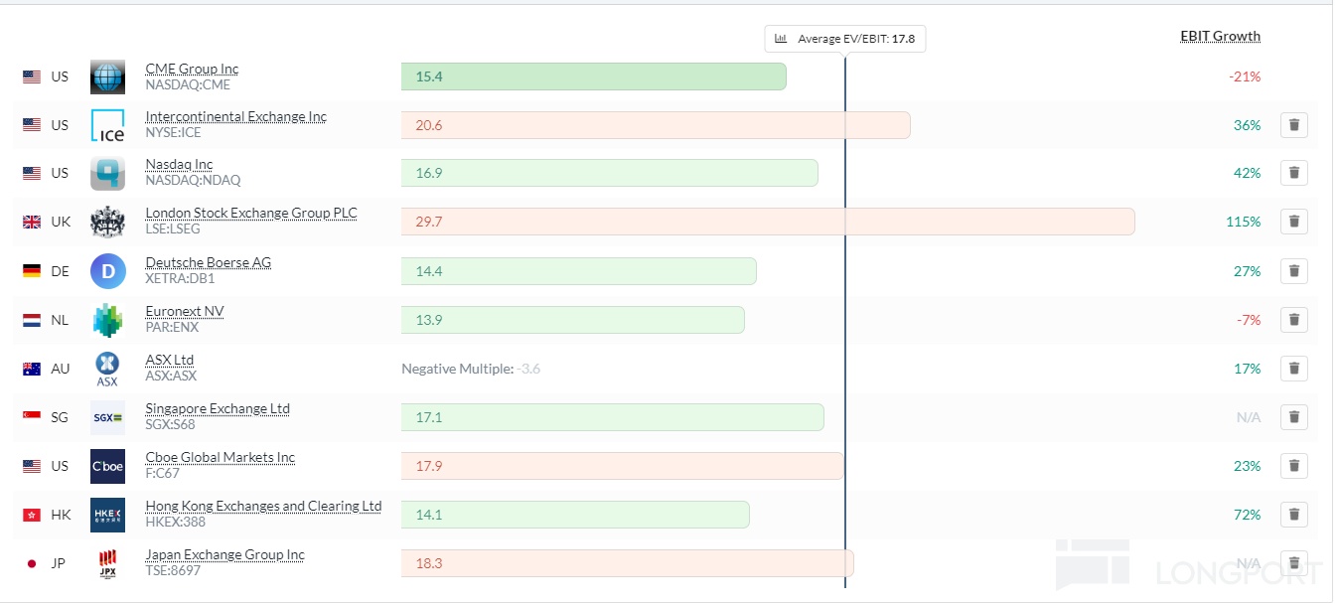Open Japan Exchange Group Inc link
The height and width of the screenshot is (606, 1338).
(224, 554)
